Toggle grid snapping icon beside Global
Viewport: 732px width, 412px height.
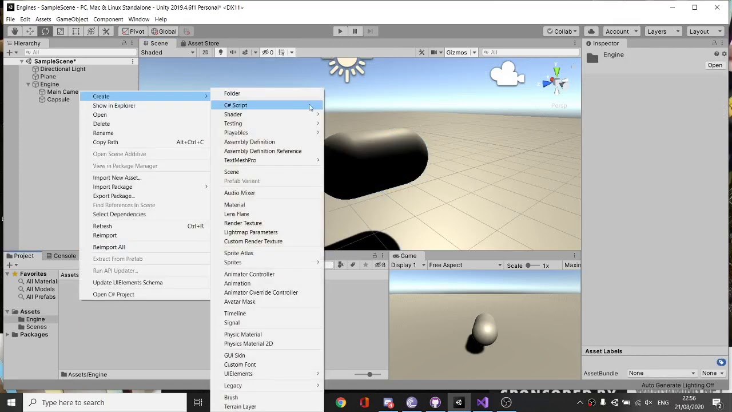(186, 31)
